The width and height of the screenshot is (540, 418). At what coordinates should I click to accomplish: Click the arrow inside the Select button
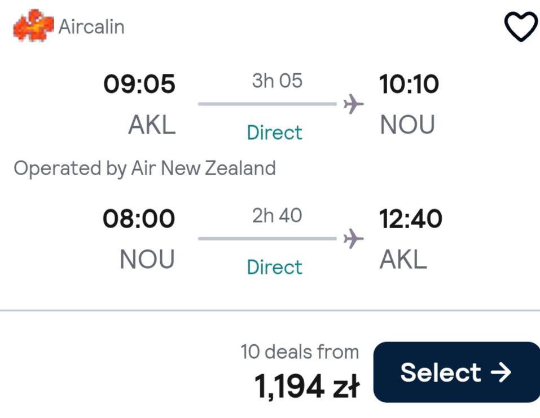pos(501,372)
